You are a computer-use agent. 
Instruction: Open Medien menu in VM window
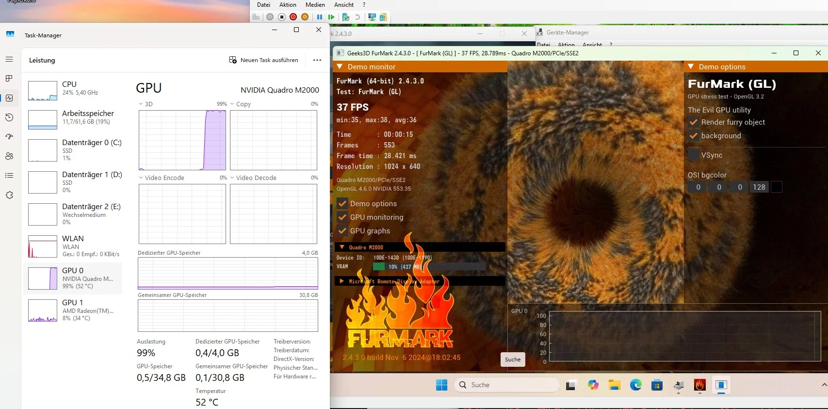point(315,5)
